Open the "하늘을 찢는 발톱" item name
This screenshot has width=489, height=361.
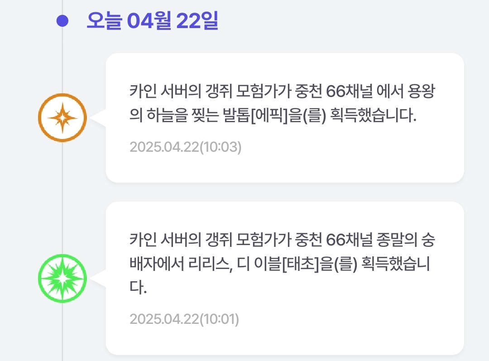point(196,116)
